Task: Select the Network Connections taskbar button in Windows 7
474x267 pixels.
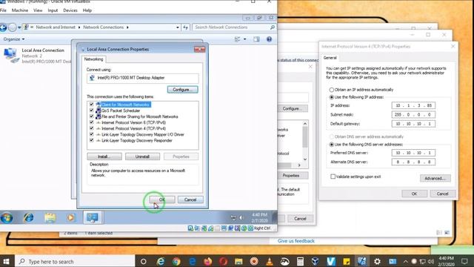Action: pyautogui.click(x=92, y=217)
